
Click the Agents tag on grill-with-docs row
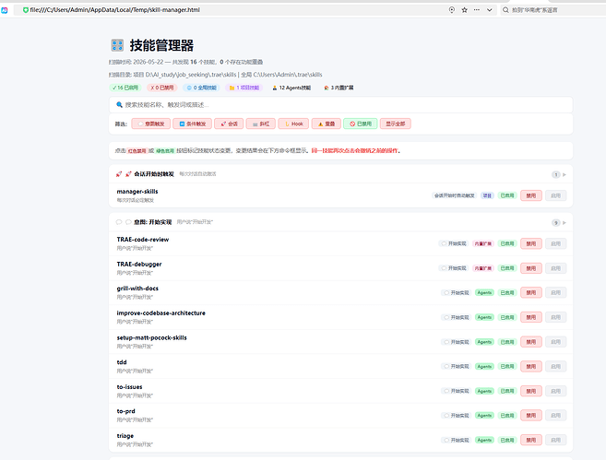pos(484,293)
